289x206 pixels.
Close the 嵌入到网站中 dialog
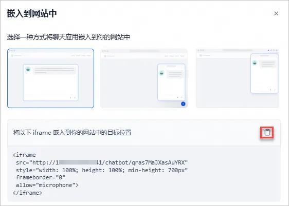pyautogui.click(x=276, y=13)
